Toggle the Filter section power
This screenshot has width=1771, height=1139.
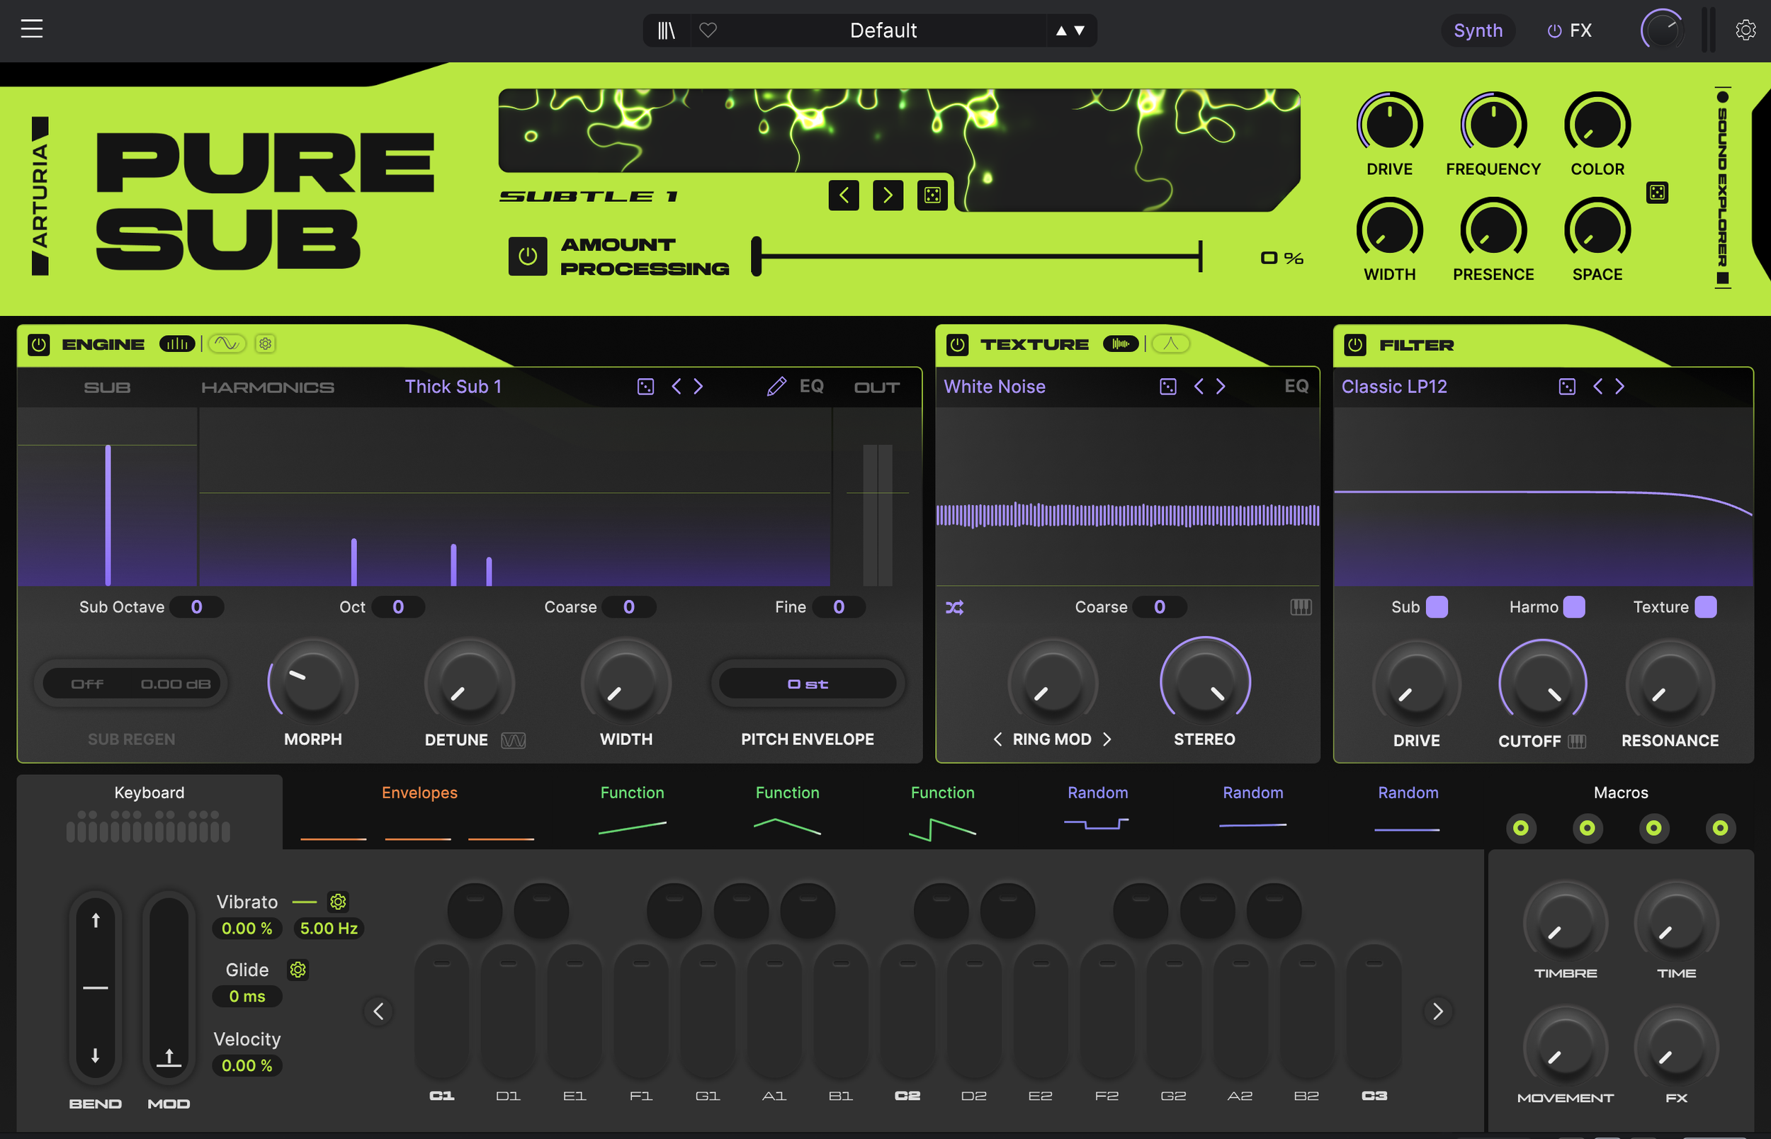[x=1354, y=345]
